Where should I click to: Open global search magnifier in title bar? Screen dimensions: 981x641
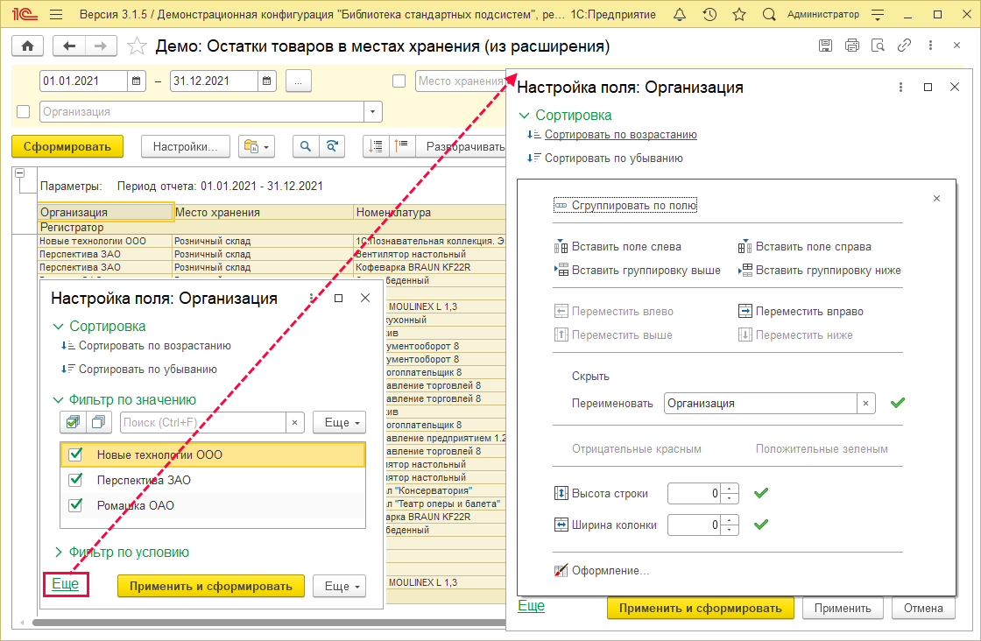coord(770,14)
